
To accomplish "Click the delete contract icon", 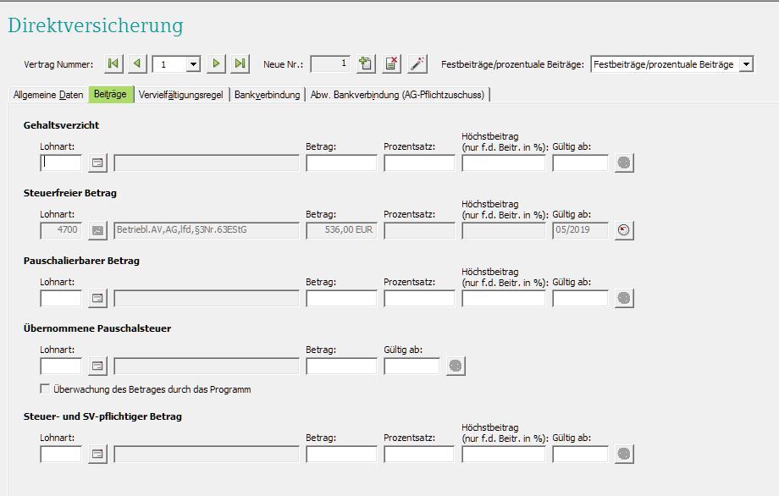I will (x=391, y=63).
